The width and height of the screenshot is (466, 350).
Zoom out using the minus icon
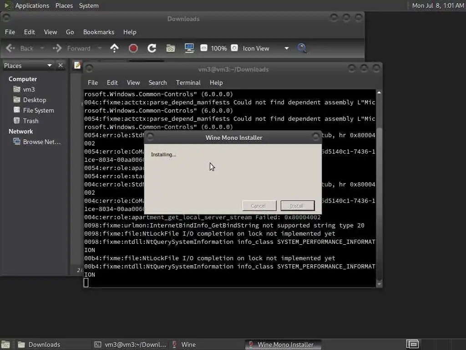click(204, 48)
